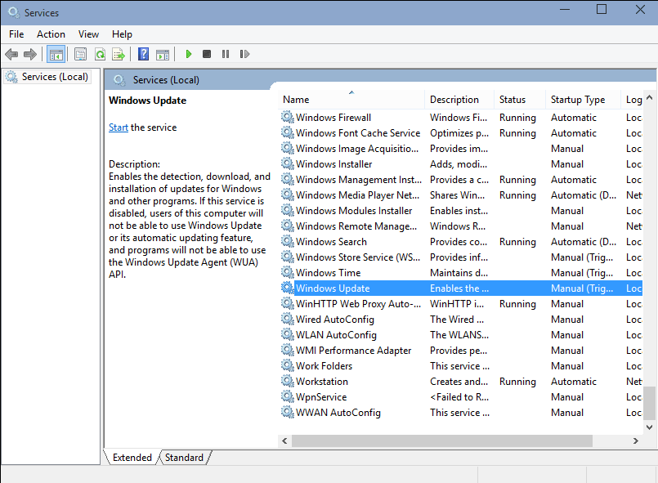Switch to the Extended tab
The width and height of the screenshot is (658, 483).
click(132, 458)
